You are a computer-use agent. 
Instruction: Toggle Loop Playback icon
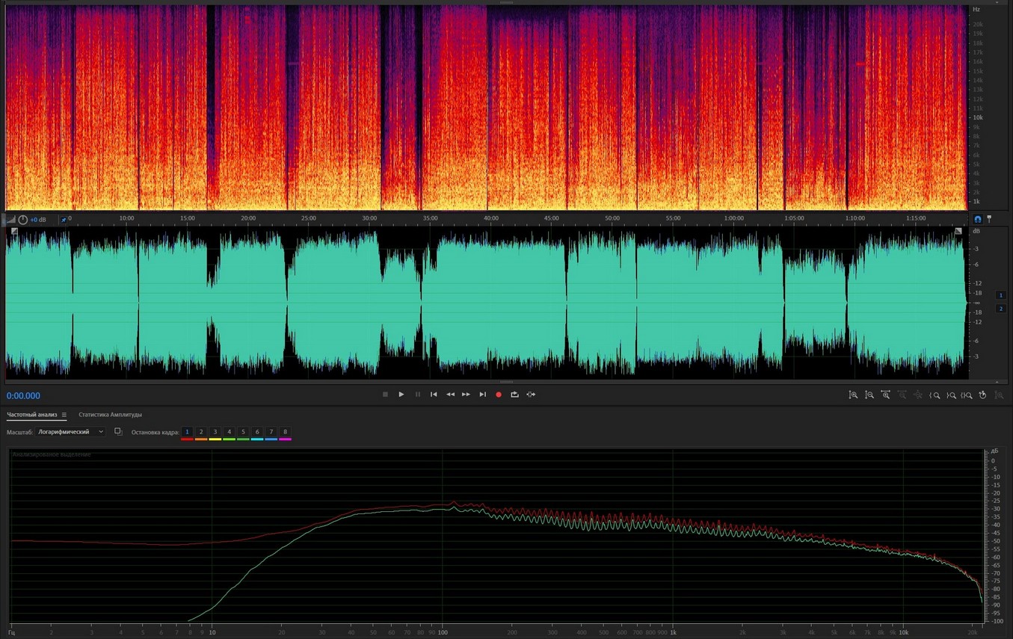(514, 395)
